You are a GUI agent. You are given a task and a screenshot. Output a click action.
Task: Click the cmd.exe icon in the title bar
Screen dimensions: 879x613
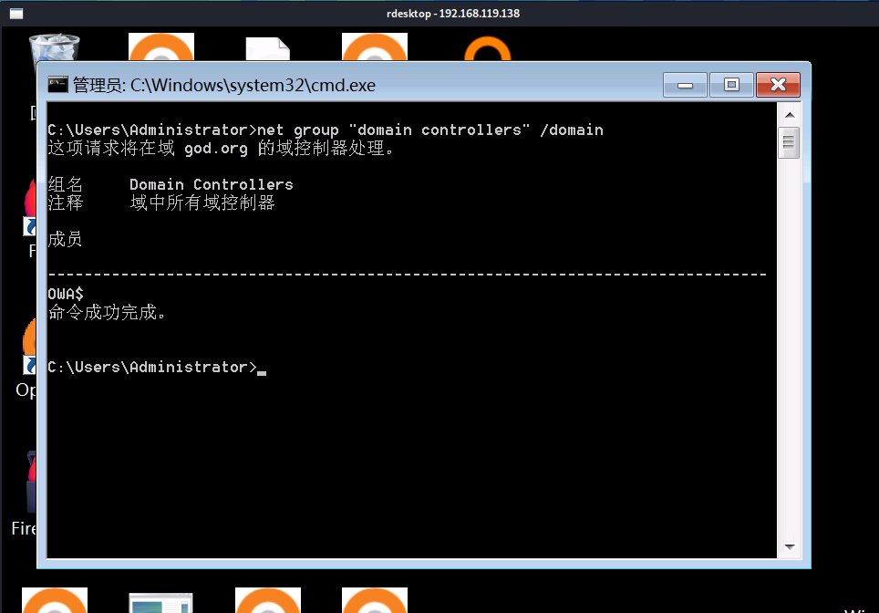point(57,85)
